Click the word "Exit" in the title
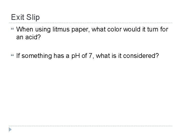181x136 pixels. (17, 17)
